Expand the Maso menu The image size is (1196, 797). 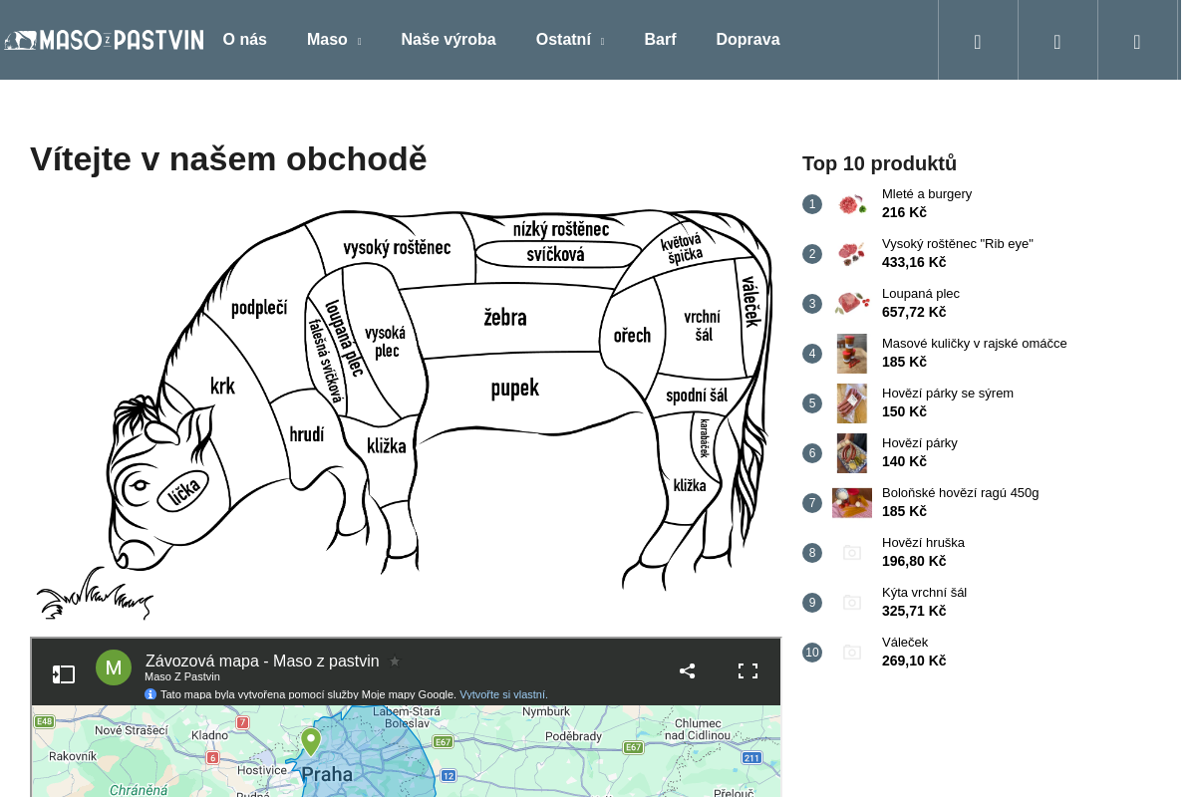coord(334,40)
